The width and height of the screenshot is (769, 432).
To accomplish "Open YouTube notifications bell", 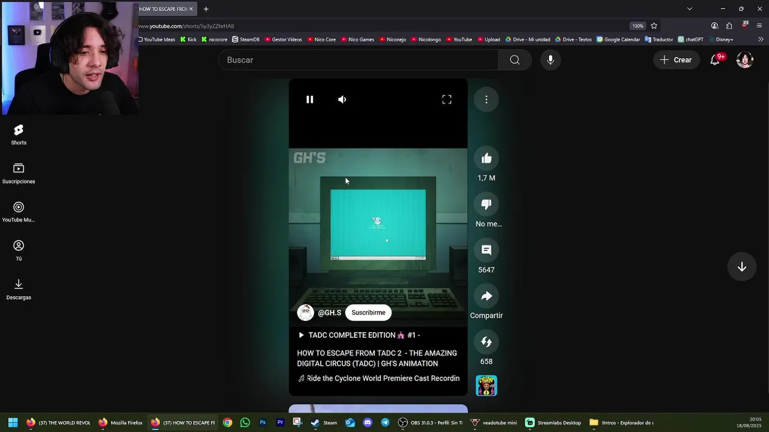I will 715,60.
